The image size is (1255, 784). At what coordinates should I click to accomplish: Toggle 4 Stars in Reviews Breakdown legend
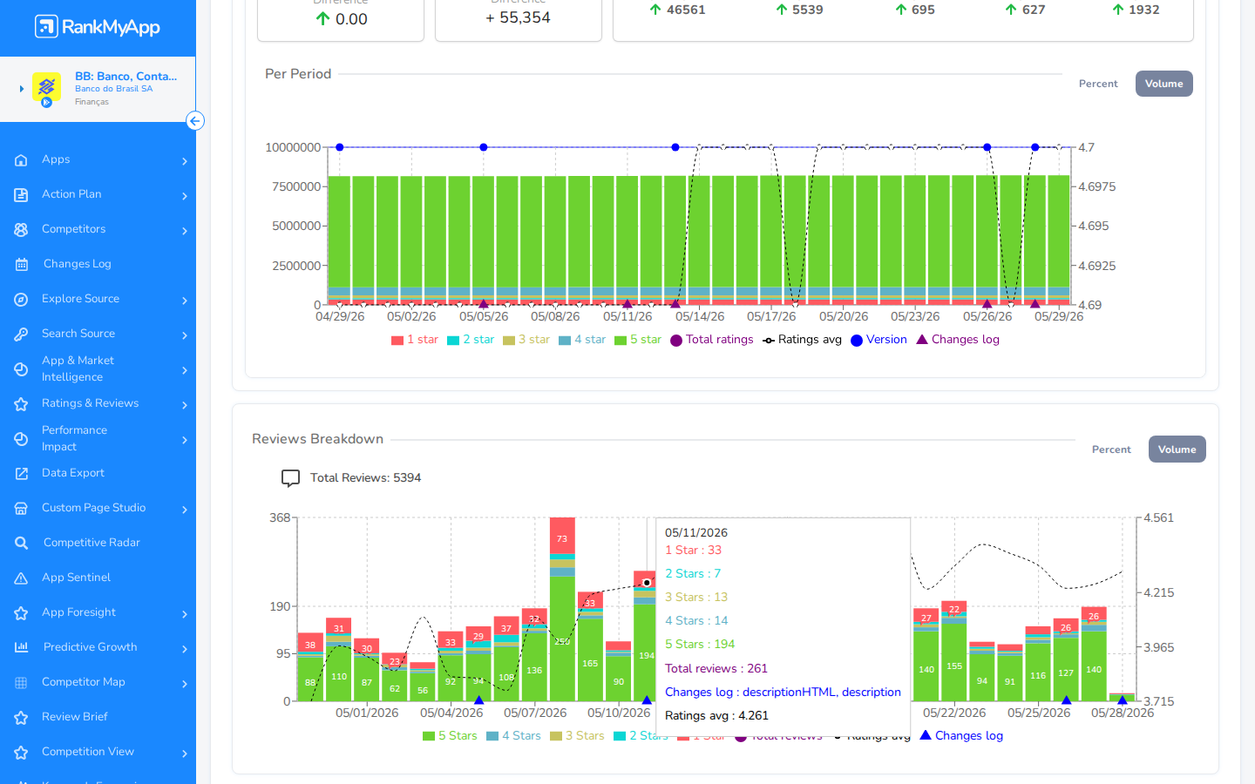point(514,736)
